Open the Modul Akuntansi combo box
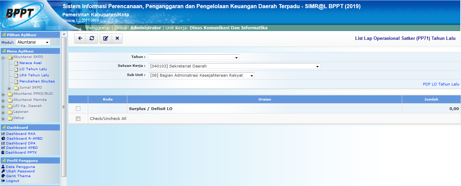Screen dimensions: 461x186 tap(33, 42)
